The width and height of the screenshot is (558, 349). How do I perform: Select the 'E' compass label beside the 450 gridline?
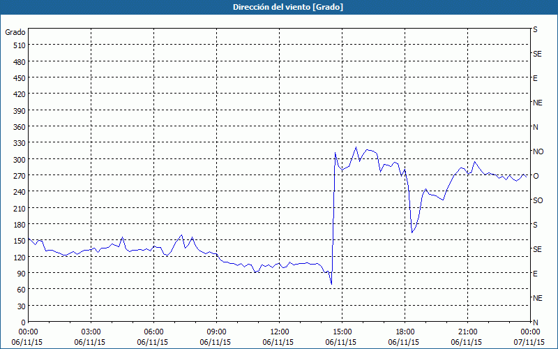click(x=535, y=78)
